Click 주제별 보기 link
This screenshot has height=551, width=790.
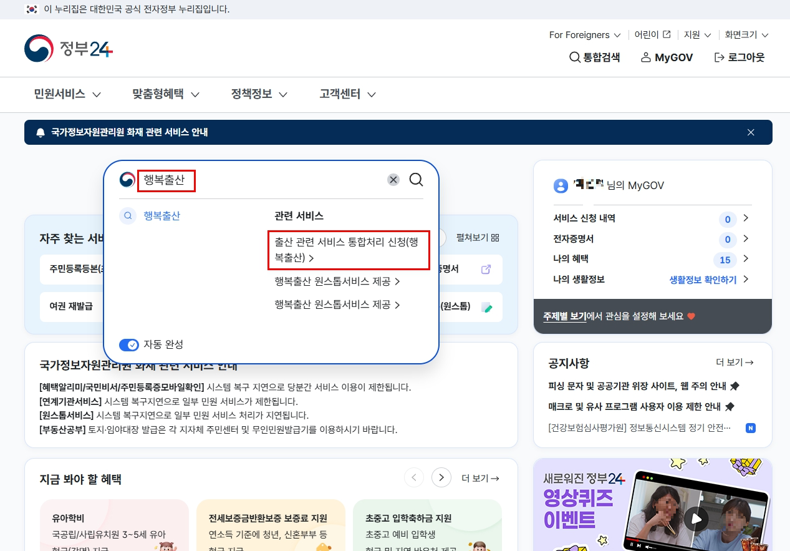[x=565, y=316]
